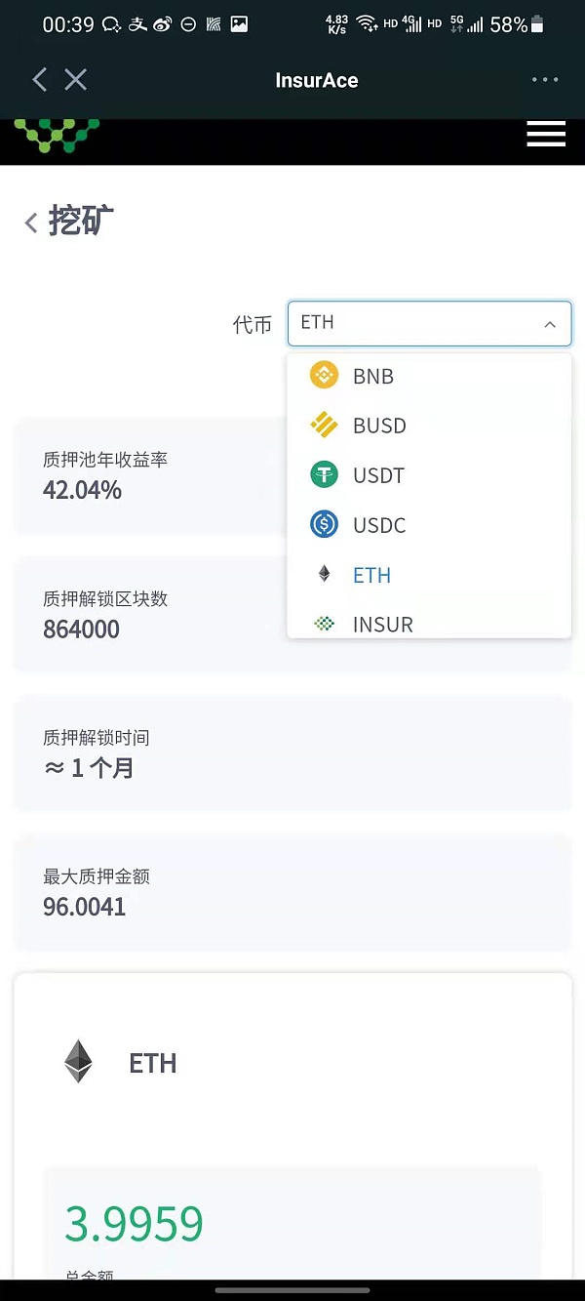The height and width of the screenshot is (1301, 585).
Task: Choose USDT from the token list
Action: click(x=378, y=476)
